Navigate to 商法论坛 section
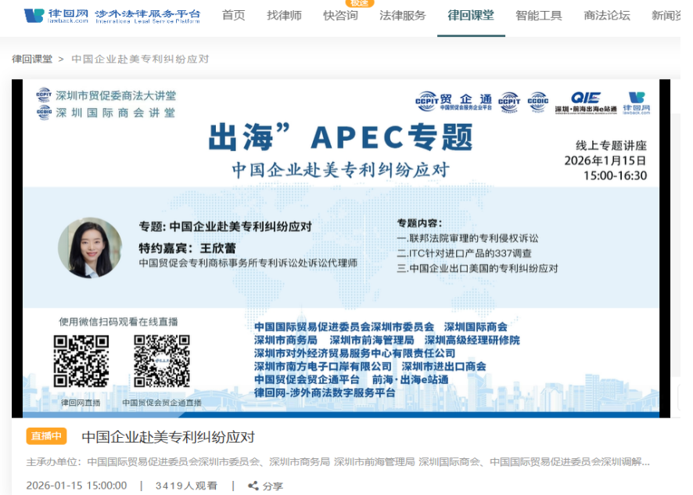This screenshot has width=693, height=495. pyautogui.click(x=607, y=16)
